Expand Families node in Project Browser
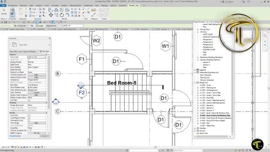This screenshot has width=270, height=152. (195, 128)
